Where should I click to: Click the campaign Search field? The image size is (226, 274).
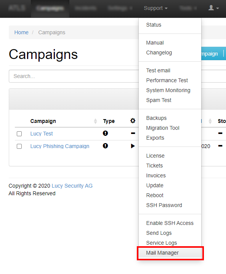click(74, 76)
